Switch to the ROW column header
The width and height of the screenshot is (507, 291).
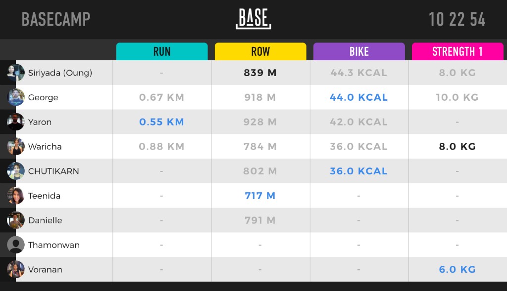pos(260,51)
